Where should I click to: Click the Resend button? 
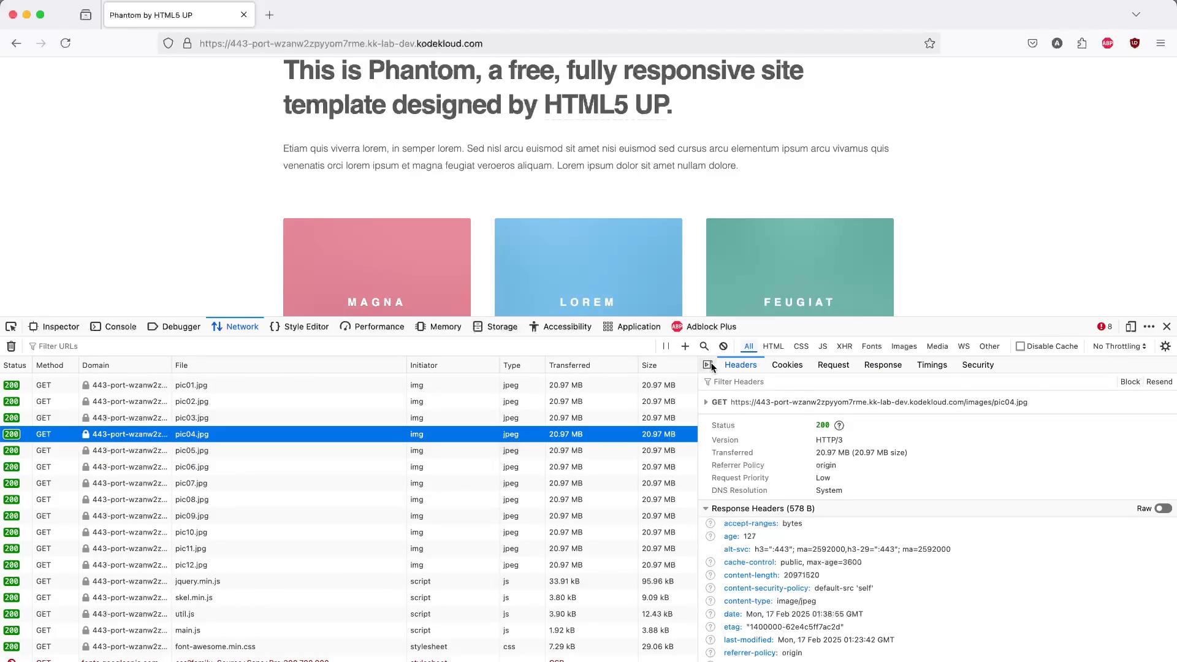tap(1159, 382)
